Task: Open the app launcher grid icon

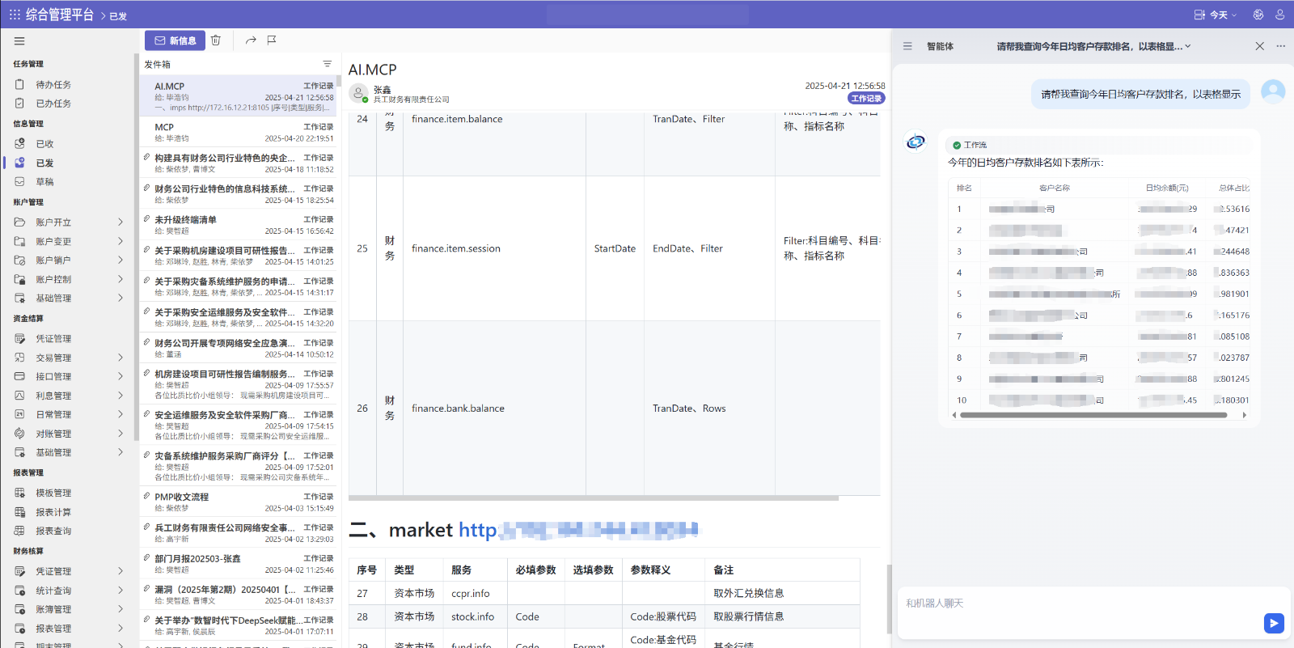Action: coord(15,15)
